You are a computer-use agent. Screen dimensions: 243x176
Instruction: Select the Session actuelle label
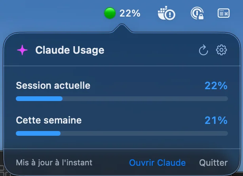(53, 85)
